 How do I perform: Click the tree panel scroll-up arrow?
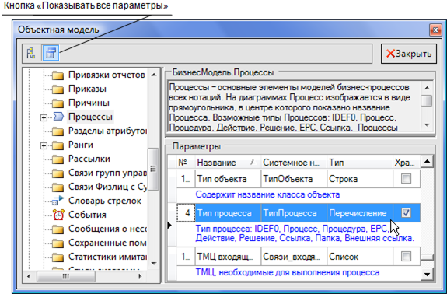pos(154,75)
